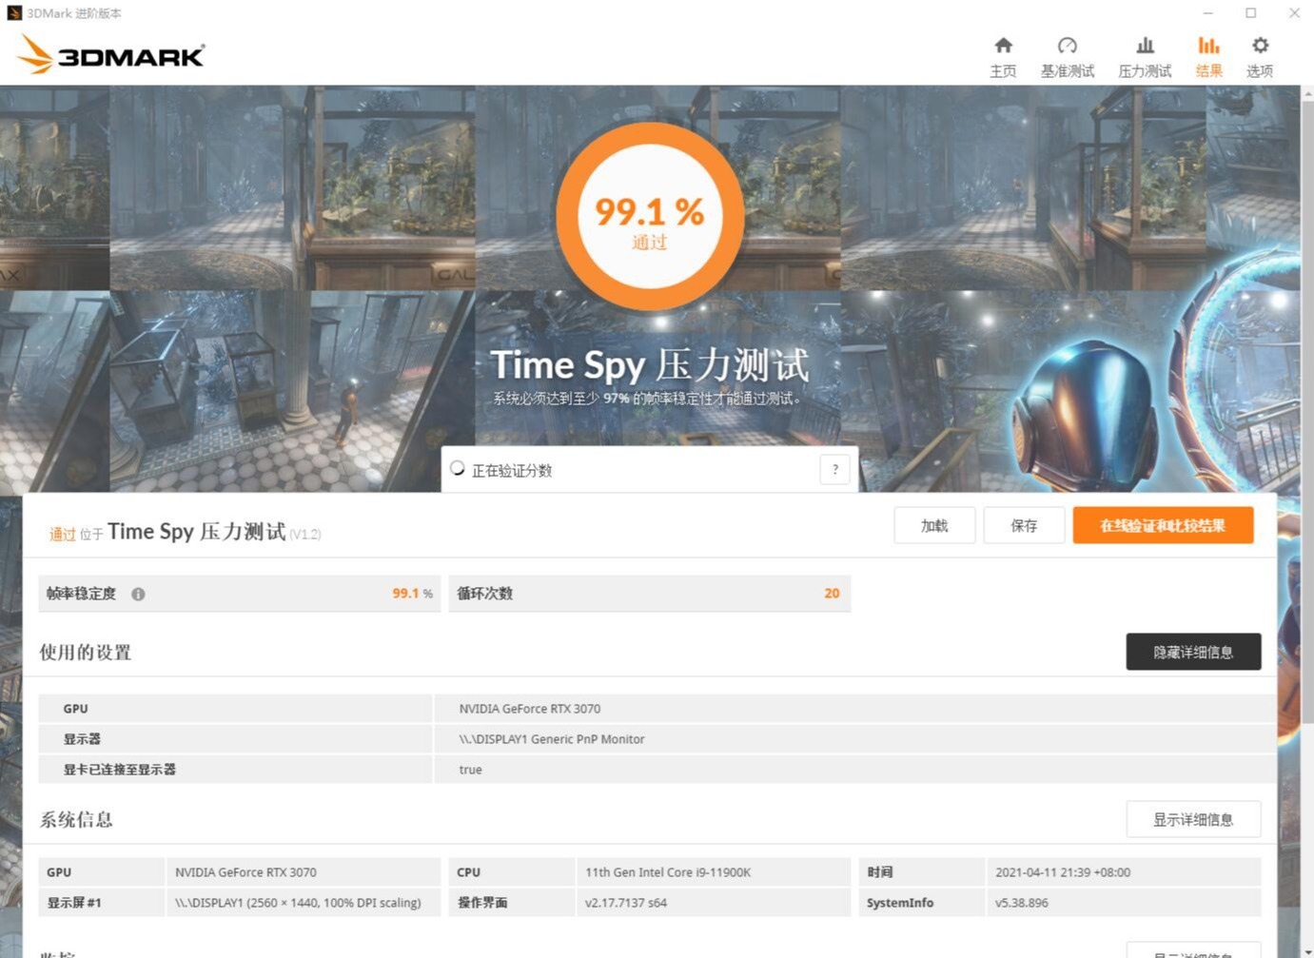Open the 选项 settings gear icon
This screenshot has height=958, width=1314.
click(1260, 54)
